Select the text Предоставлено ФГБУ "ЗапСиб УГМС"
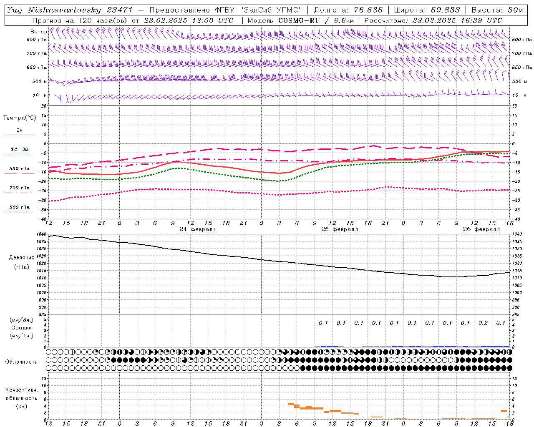Screen dimensions: 534x427 (225, 10)
